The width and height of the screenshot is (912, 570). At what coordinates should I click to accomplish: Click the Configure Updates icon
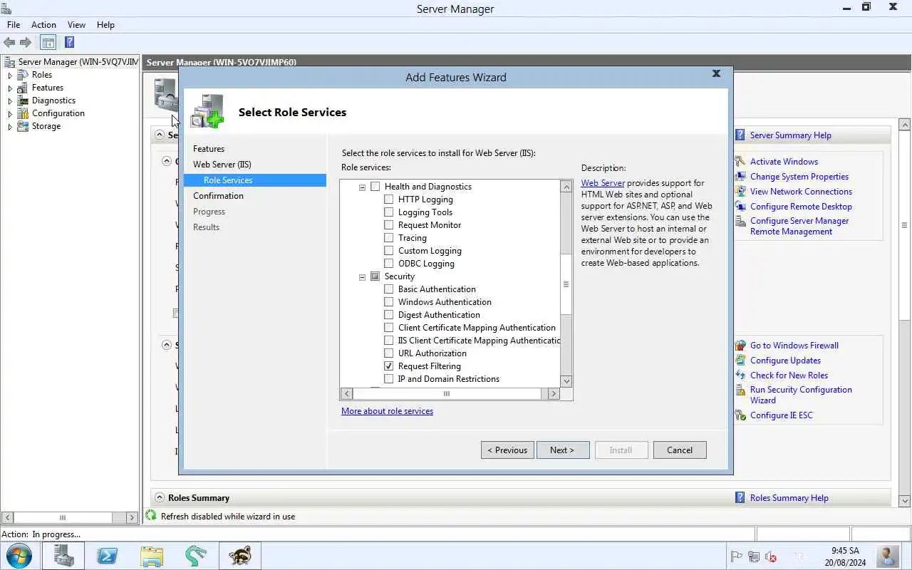click(740, 361)
